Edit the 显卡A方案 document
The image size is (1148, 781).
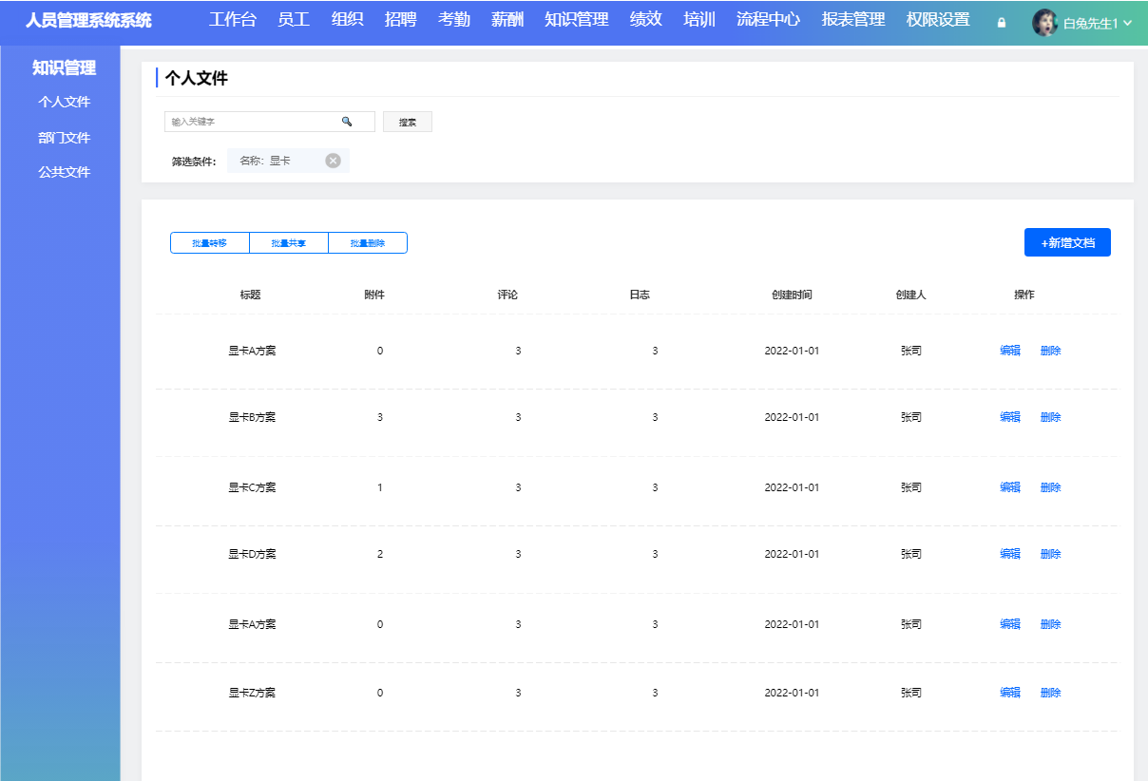pos(1009,350)
